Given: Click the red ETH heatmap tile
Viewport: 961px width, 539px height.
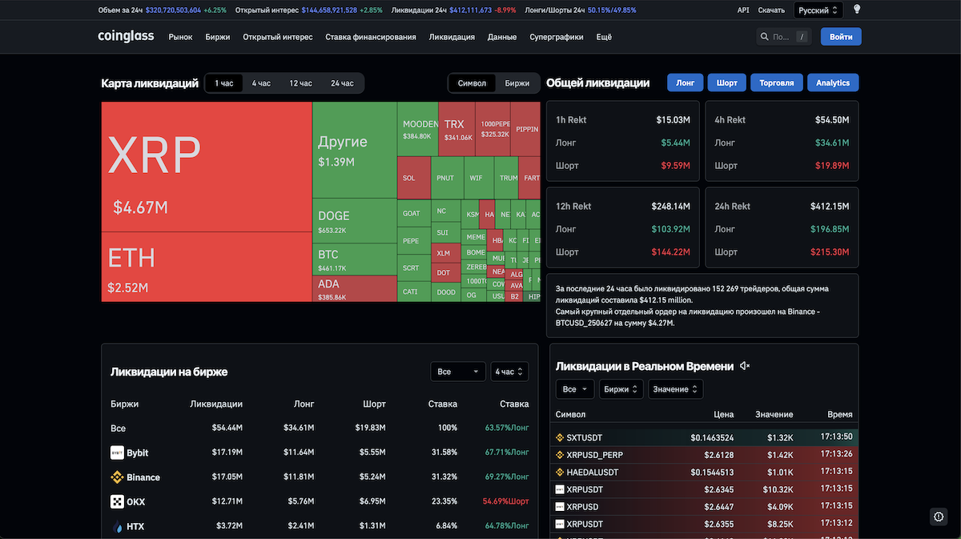Looking at the screenshot, I should [x=207, y=267].
